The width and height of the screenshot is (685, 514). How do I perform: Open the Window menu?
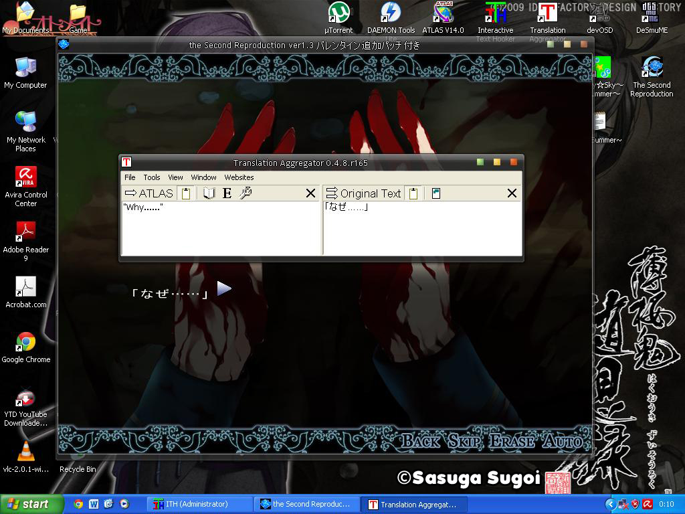(x=203, y=177)
